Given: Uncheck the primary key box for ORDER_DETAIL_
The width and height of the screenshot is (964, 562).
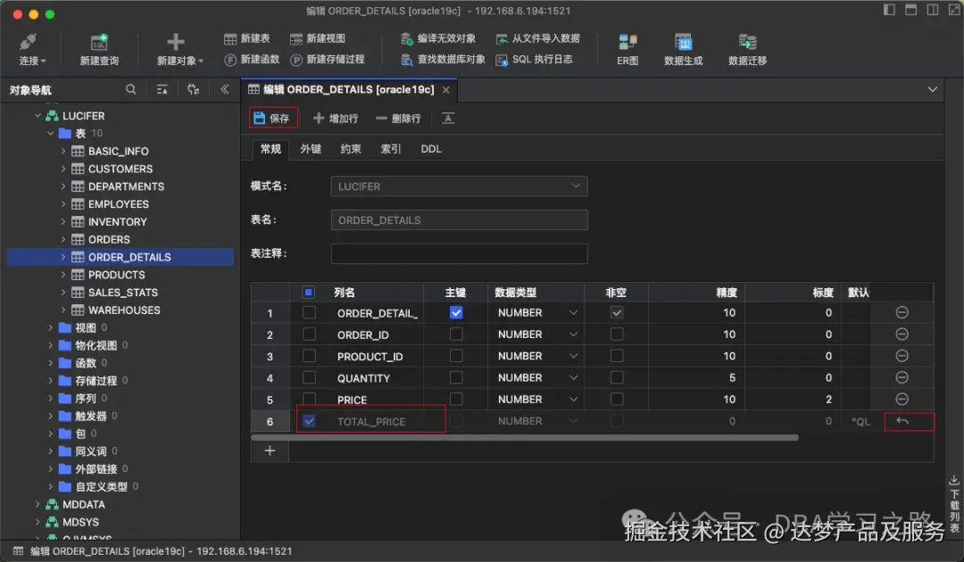Looking at the screenshot, I should pos(456,312).
